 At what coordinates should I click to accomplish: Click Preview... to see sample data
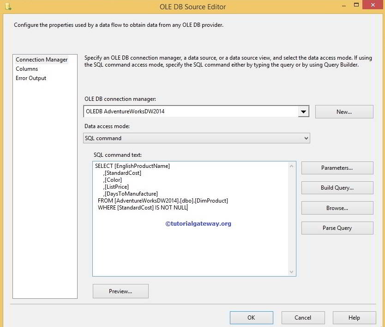(120, 291)
